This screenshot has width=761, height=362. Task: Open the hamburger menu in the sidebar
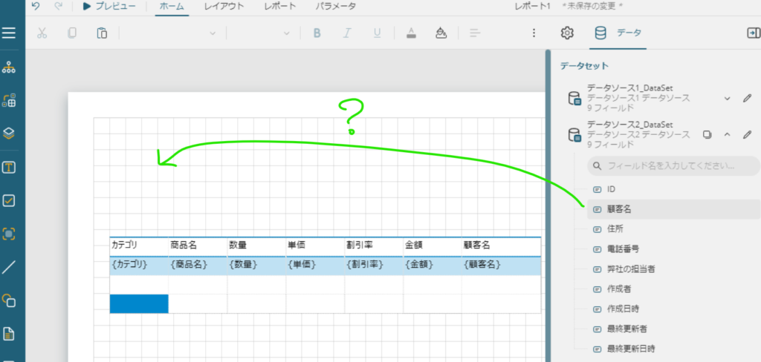(9, 33)
